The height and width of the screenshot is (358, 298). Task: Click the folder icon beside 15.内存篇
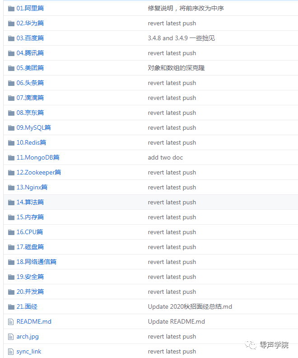tap(11, 217)
